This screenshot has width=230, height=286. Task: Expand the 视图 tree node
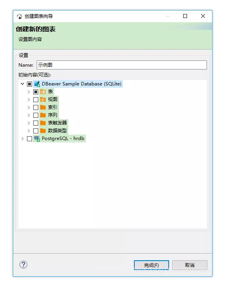pos(29,99)
